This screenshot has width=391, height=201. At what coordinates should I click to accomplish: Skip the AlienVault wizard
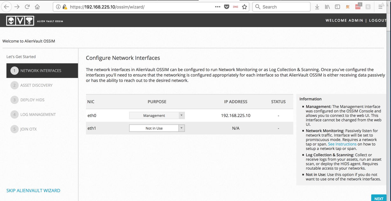tap(33, 191)
